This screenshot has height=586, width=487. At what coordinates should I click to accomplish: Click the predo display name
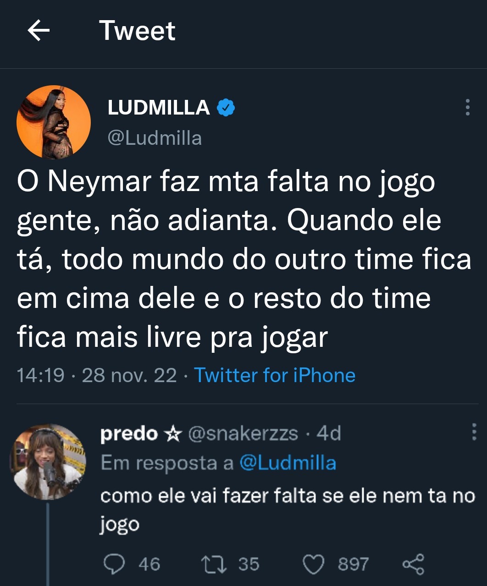[x=129, y=433]
